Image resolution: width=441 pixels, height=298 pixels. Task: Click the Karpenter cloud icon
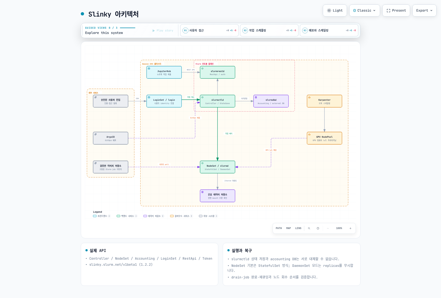(x=309, y=97)
